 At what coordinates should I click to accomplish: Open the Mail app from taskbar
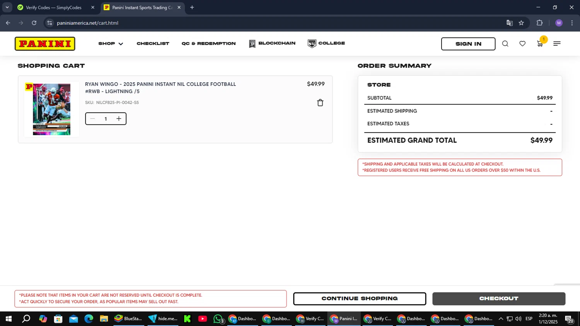coord(73,319)
